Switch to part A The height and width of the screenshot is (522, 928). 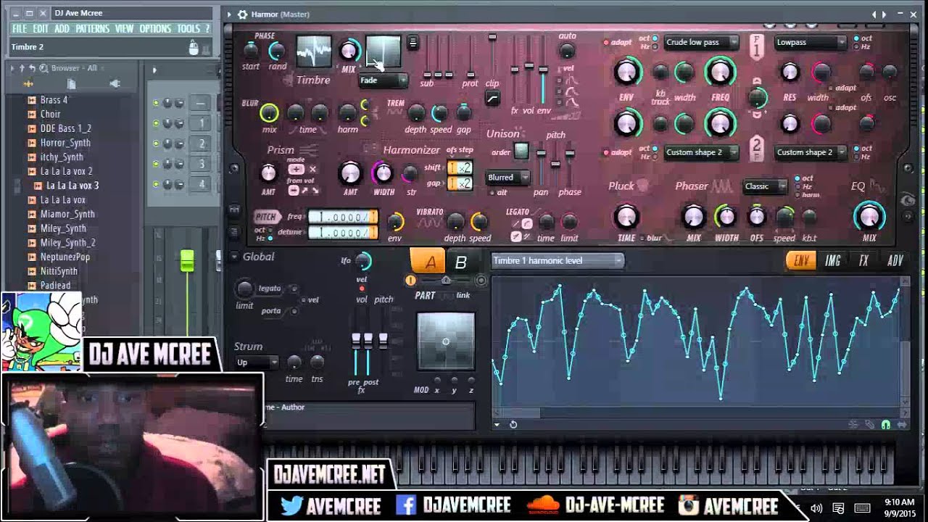click(x=428, y=262)
